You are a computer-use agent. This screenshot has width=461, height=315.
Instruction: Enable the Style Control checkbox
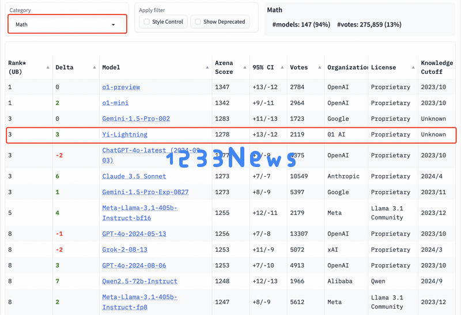click(146, 22)
